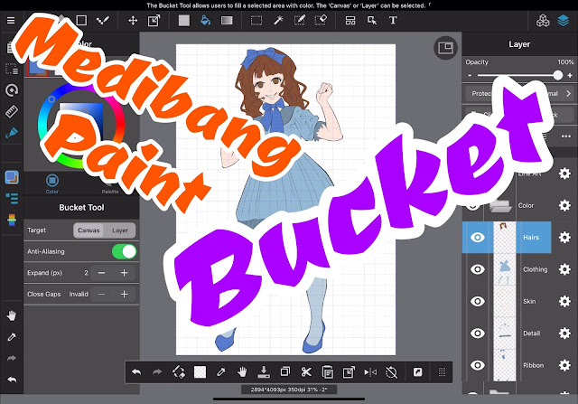This screenshot has width=578, height=404.
Task: Switch to the Color tab
Action: click(x=52, y=183)
